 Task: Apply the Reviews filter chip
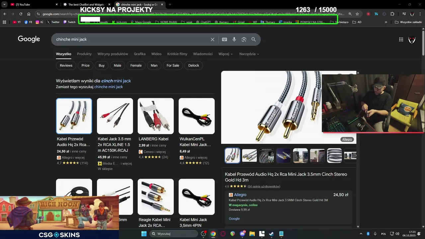pos(66,65)
